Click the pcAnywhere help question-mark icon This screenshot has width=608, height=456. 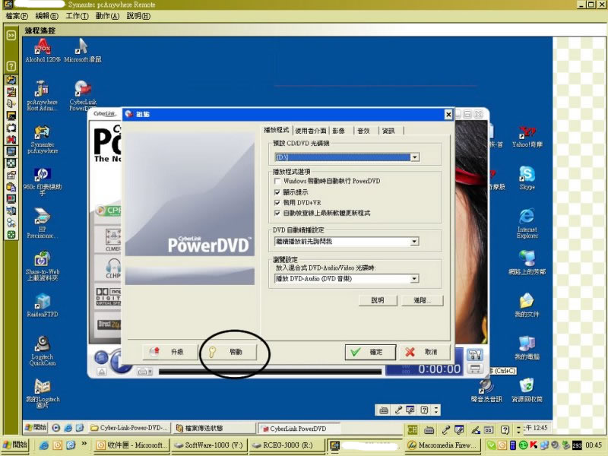pyautogui.click(x=11, y=66)
